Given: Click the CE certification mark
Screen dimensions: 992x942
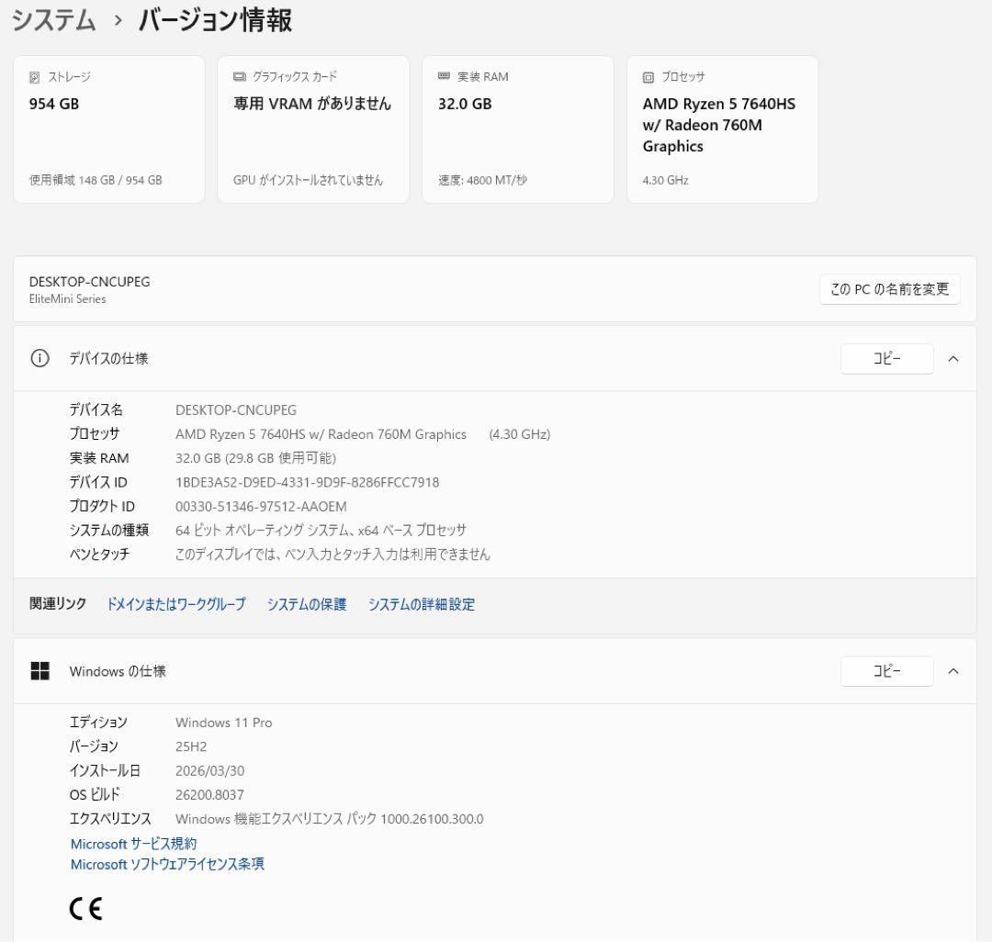Looking at the screenshot, I should pyautogui.click(x=86, y=909).
